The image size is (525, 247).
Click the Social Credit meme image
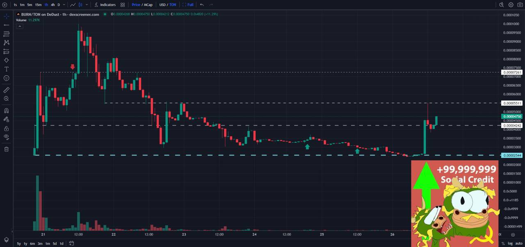(455, 204)
